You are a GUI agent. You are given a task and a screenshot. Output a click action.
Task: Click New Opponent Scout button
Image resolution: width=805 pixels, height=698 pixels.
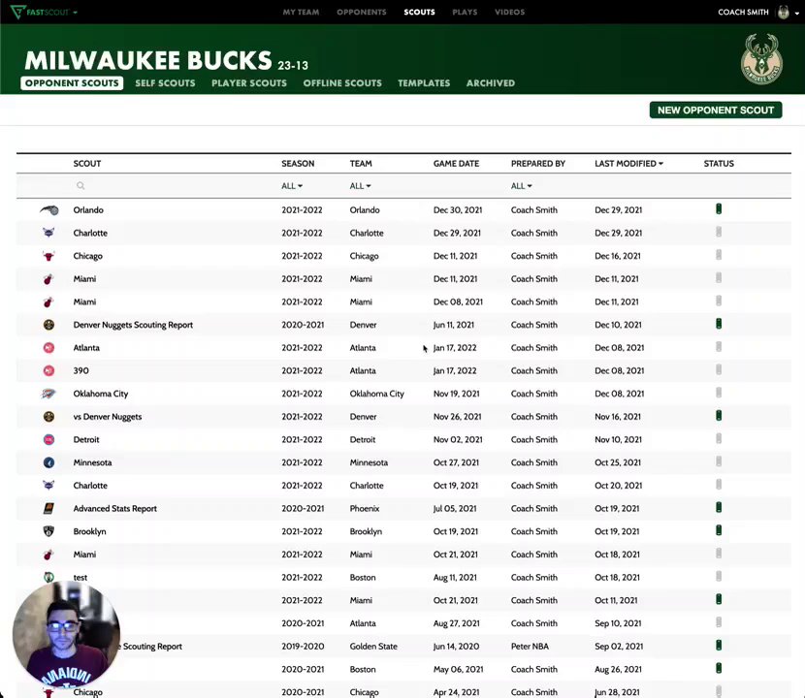point(716,110)
